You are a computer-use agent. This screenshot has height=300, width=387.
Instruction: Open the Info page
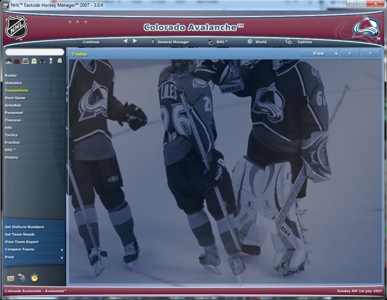pyautogui.click(x=34, y=127)
